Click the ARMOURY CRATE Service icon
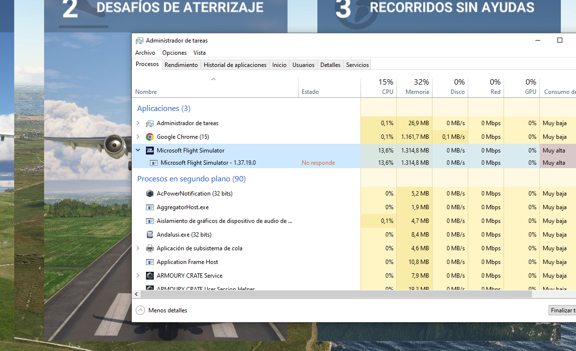Image resolution: width=576 pixels, height=351 pixels. [x=150, y=275]
